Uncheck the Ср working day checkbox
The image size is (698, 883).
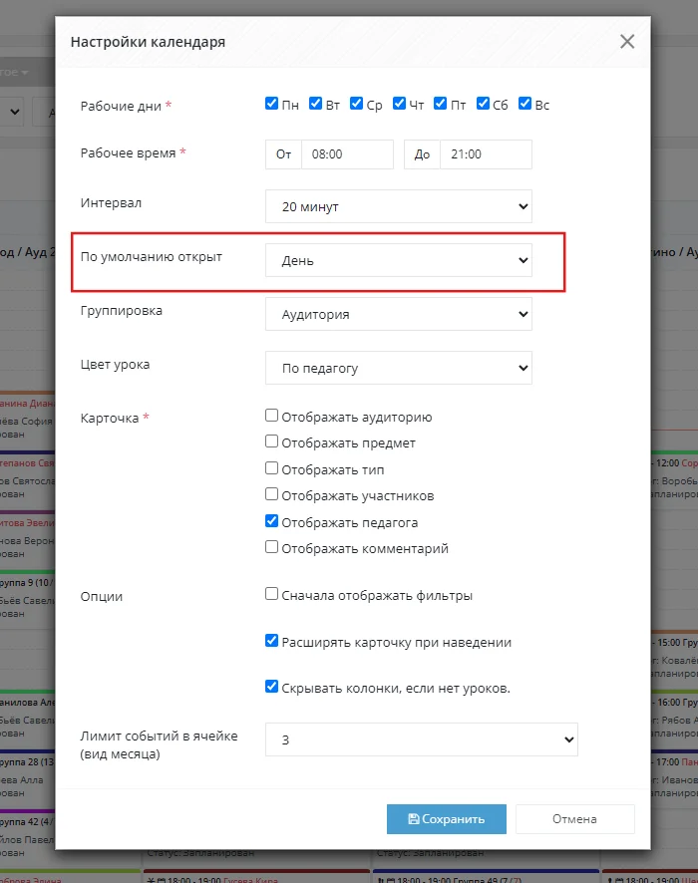click(356, 104)
